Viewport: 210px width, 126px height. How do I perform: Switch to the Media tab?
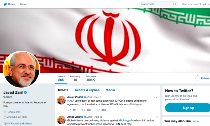click(110, 90)
